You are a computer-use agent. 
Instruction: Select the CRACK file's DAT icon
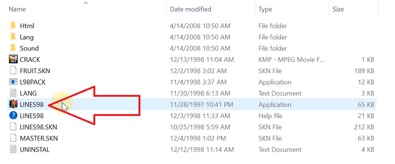point(13,60)
